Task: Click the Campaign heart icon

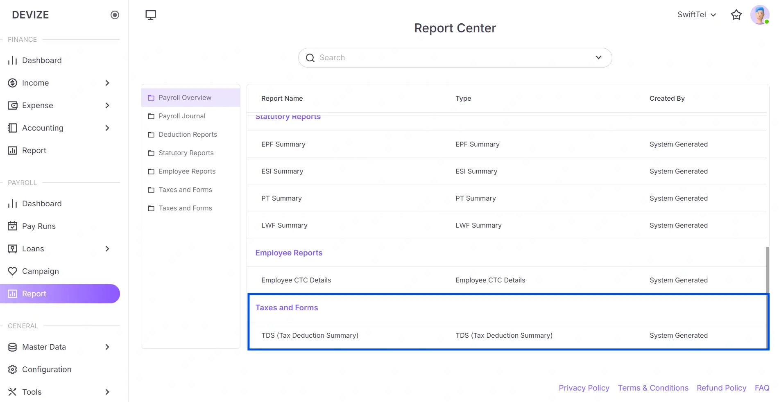Action: coord(13,271)
